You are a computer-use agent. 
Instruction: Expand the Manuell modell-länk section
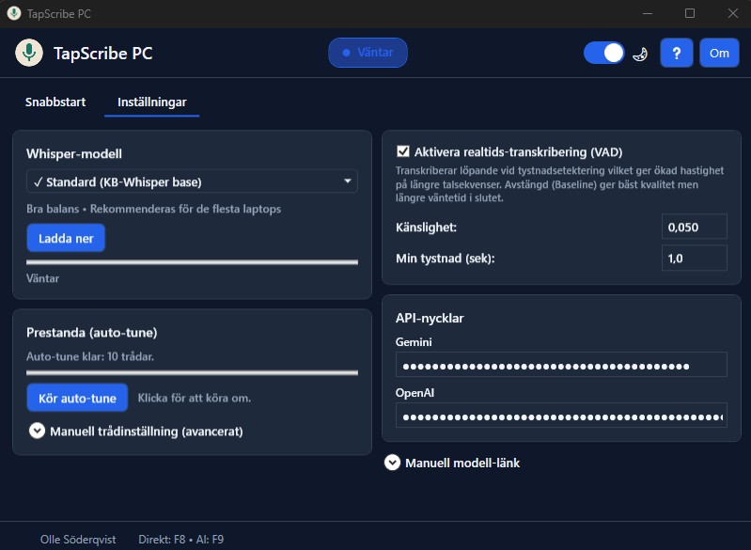tap(462, 463)
